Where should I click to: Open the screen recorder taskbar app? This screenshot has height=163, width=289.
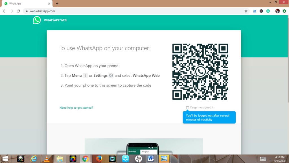coord(112,159)
